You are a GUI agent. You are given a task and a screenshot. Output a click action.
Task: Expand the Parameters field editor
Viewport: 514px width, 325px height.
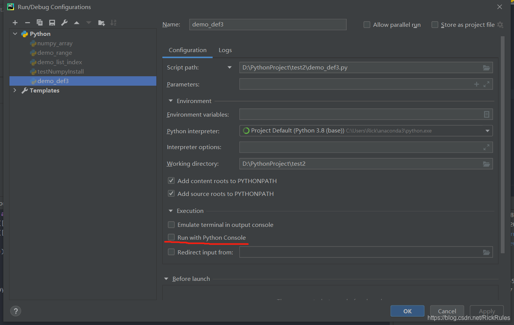tap(486, 85)
